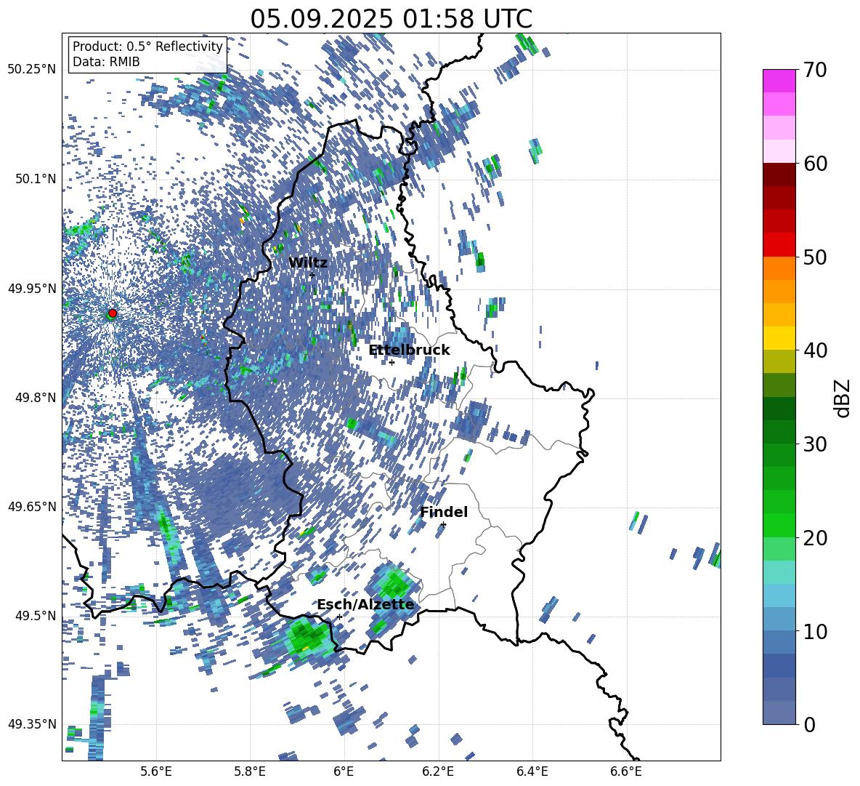
Task: Click the 49.8°N latitude label
Action: 36,398
